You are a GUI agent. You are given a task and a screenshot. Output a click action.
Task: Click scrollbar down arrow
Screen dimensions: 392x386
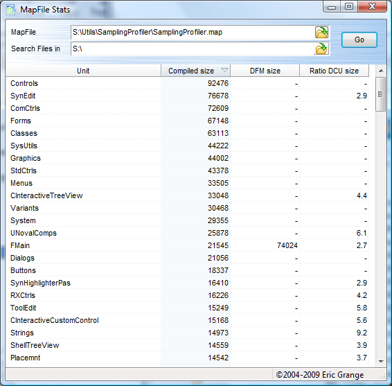click(x=381, y=361)
